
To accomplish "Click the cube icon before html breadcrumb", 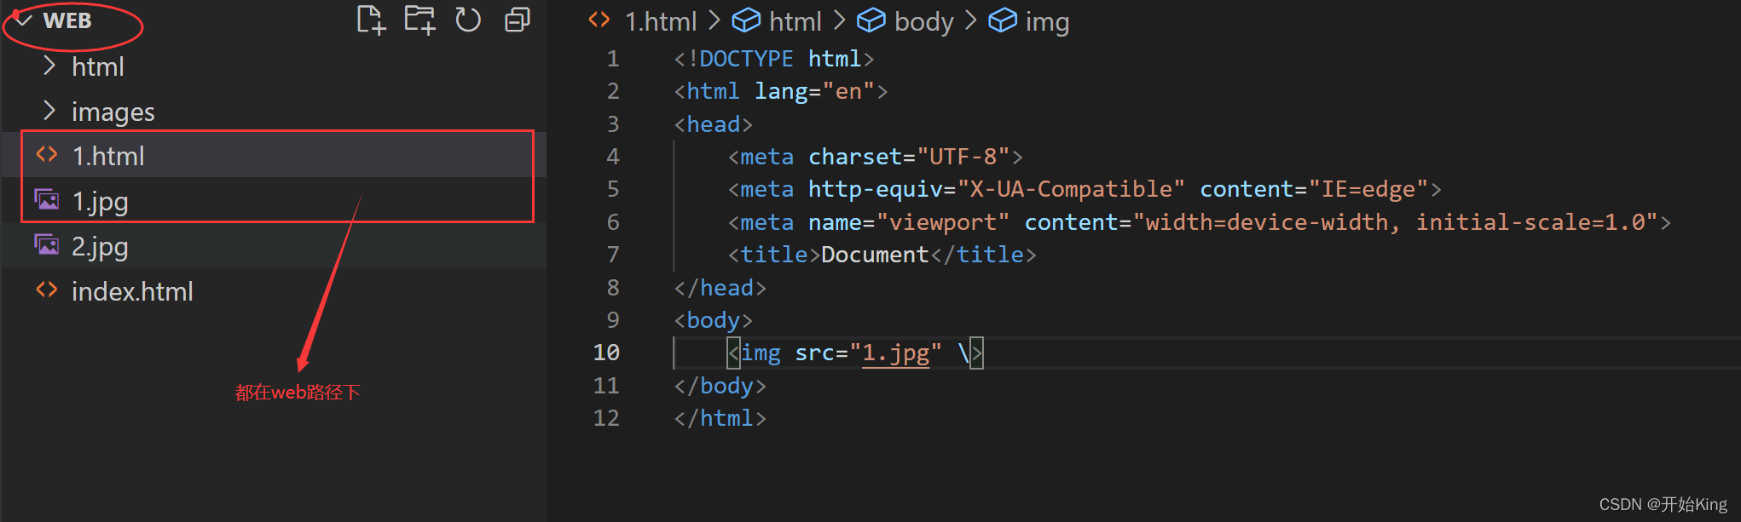I will (x=746, y=20).
